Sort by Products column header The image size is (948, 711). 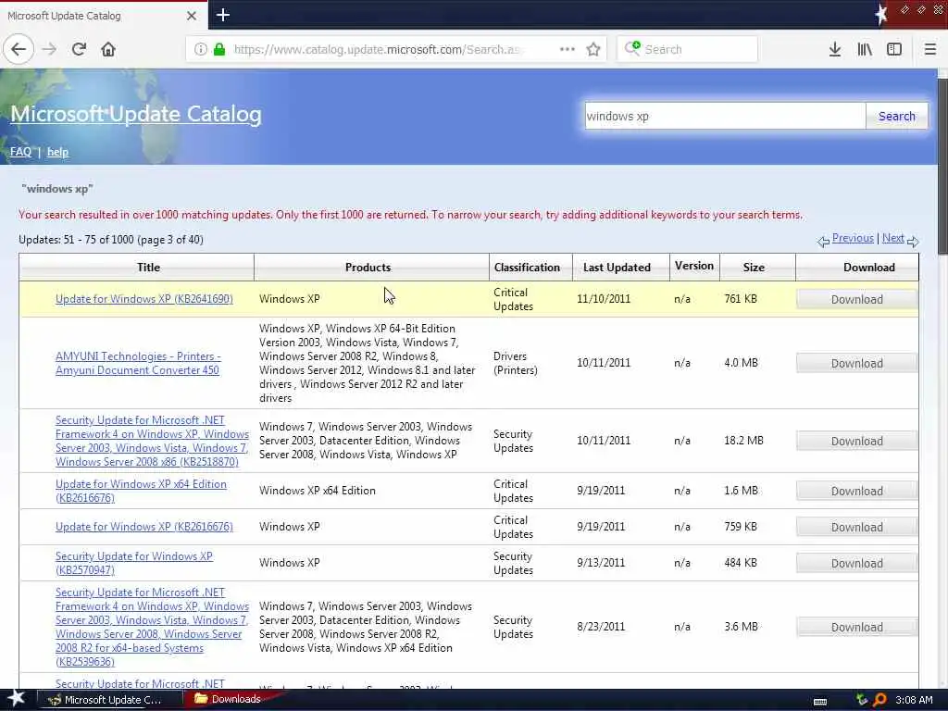click(368, 268)
